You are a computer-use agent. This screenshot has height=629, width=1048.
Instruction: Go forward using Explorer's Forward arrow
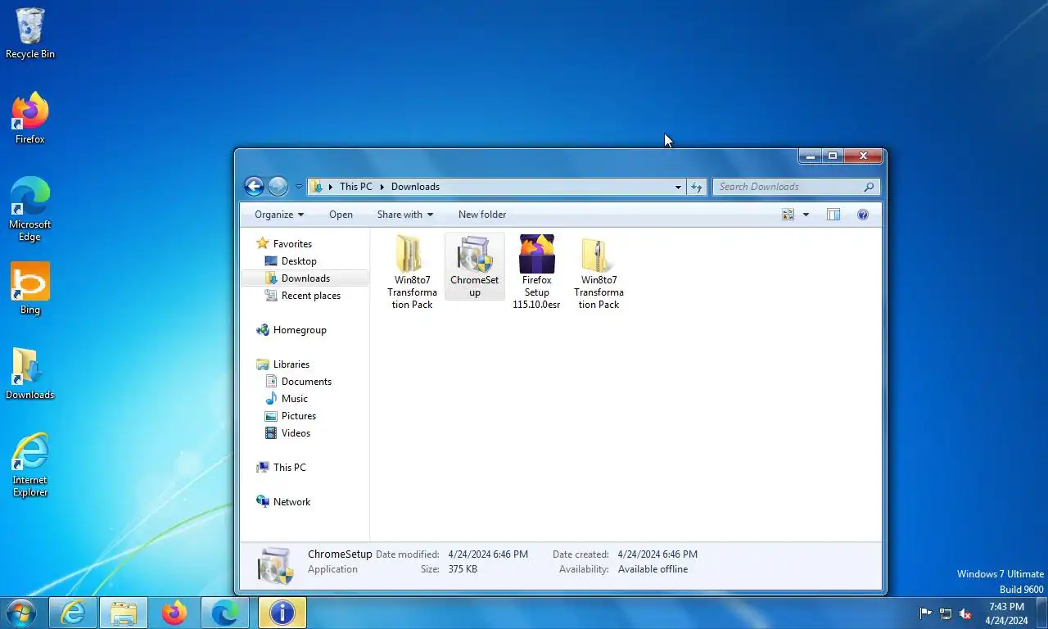click(x=278, y=187)
